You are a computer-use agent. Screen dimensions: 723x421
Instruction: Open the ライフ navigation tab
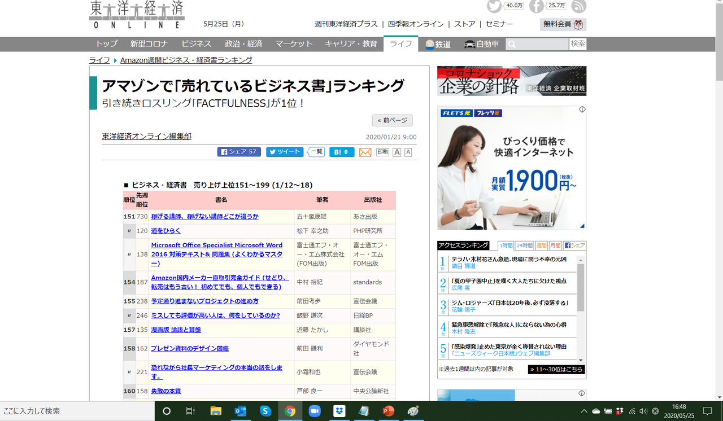point(400,44)
